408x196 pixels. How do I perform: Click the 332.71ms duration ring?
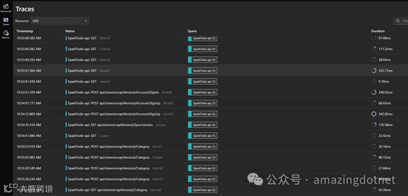[x=374, y=70]
